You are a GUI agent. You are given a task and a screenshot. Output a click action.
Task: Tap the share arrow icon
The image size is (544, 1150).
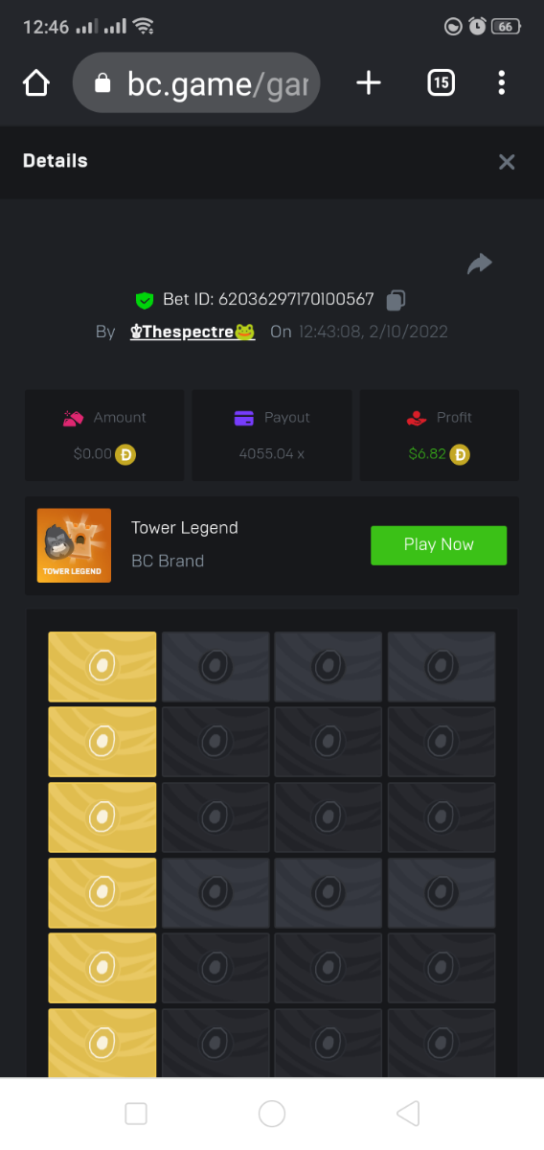point(480,264)
